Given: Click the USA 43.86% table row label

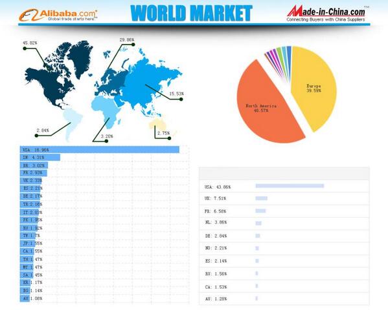Looking at the screenshot, I should click(x=218, y=187).
